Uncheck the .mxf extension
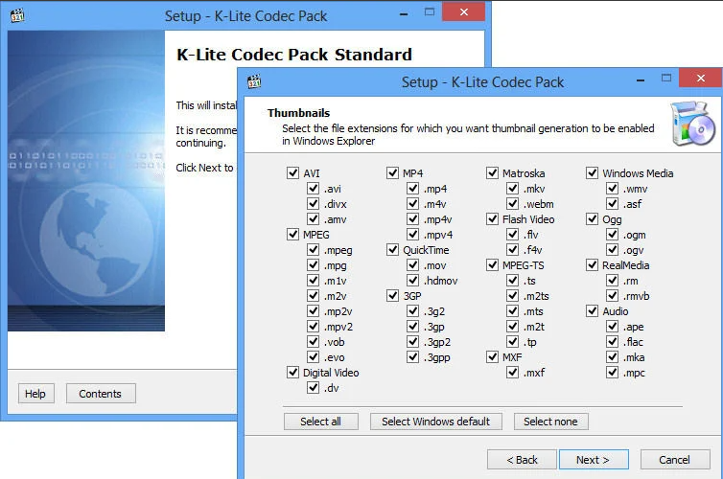This screenshot has height=479, width=723. [x=513, y=372]
